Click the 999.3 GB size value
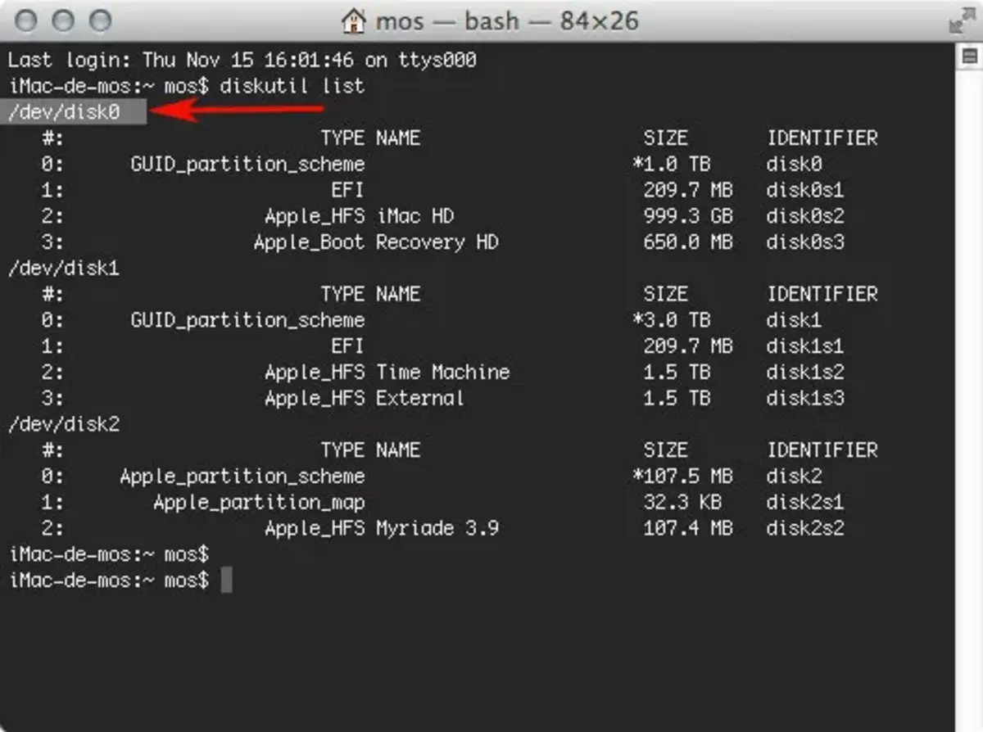The image size is (983, 732). tap(687, 216)
